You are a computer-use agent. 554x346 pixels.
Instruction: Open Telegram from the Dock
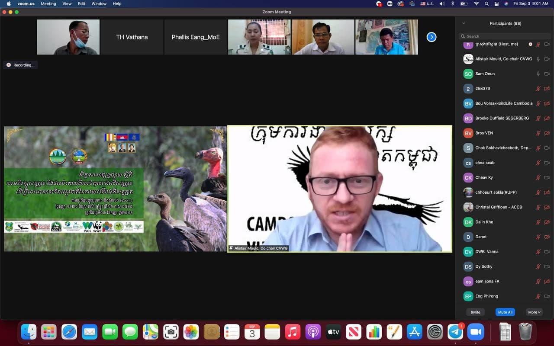point(455,332)
